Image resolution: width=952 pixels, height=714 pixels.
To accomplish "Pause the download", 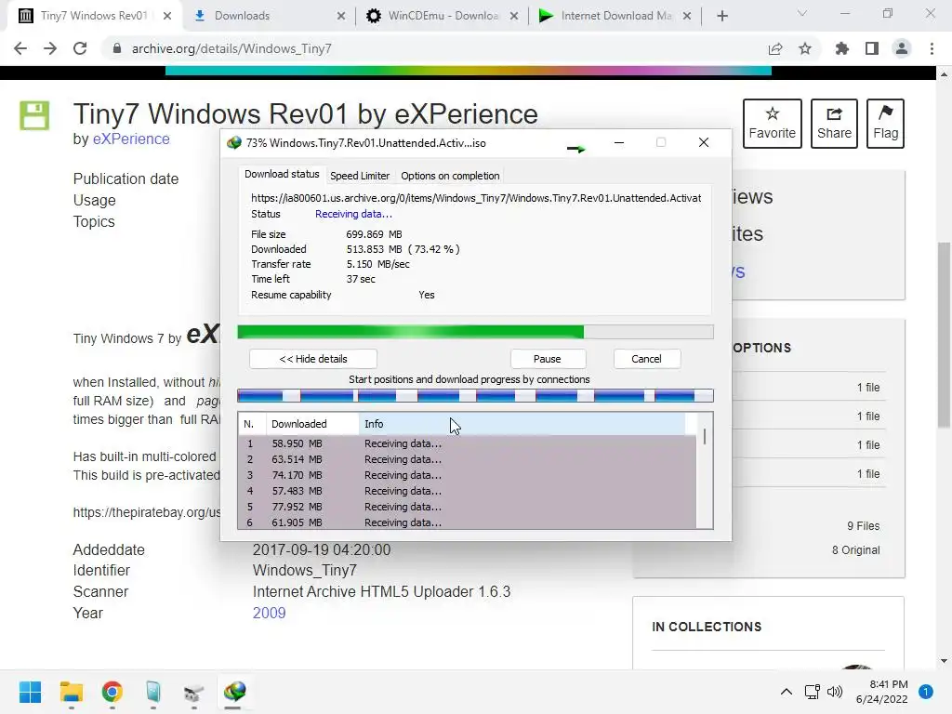I will click(x=547, y=359).
